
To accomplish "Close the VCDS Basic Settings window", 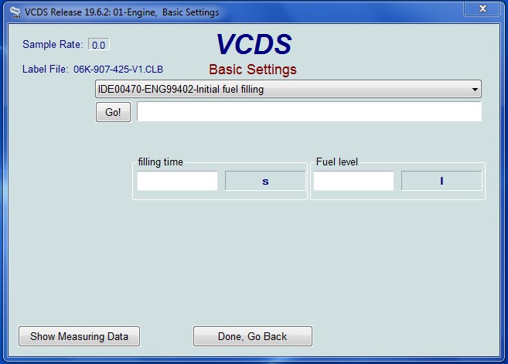I will pos(482,9).
